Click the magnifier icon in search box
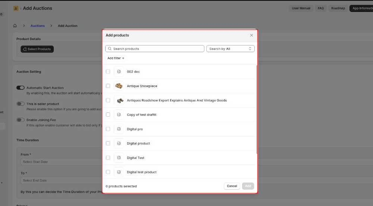The image size is (373, 206). pos(110,49)
